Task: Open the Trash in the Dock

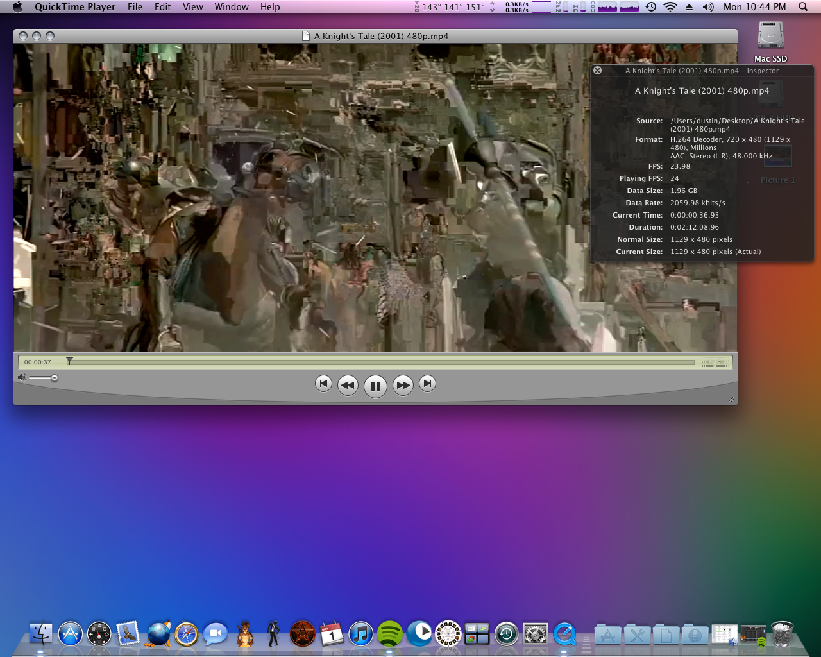Action: point(782,634)
